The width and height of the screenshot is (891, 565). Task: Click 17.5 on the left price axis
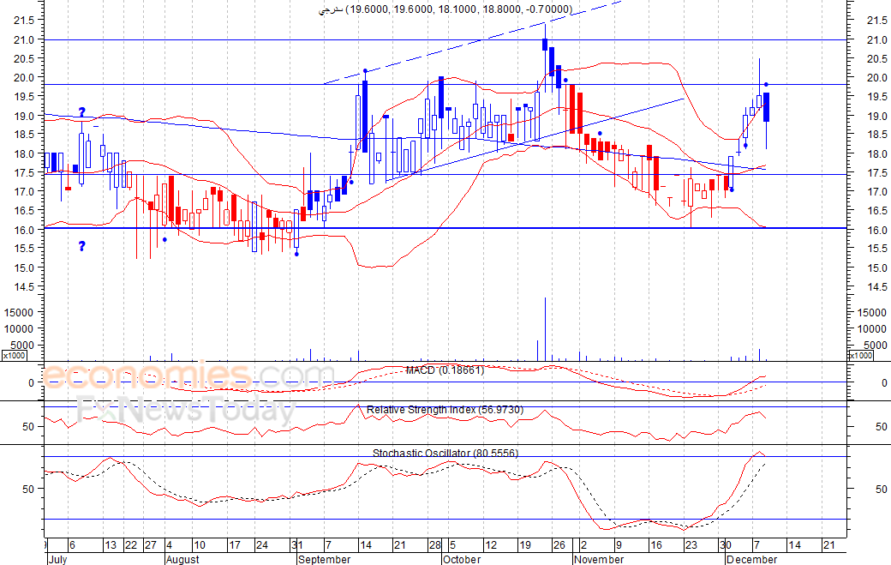pyautogui.click(x=25, y=173)
